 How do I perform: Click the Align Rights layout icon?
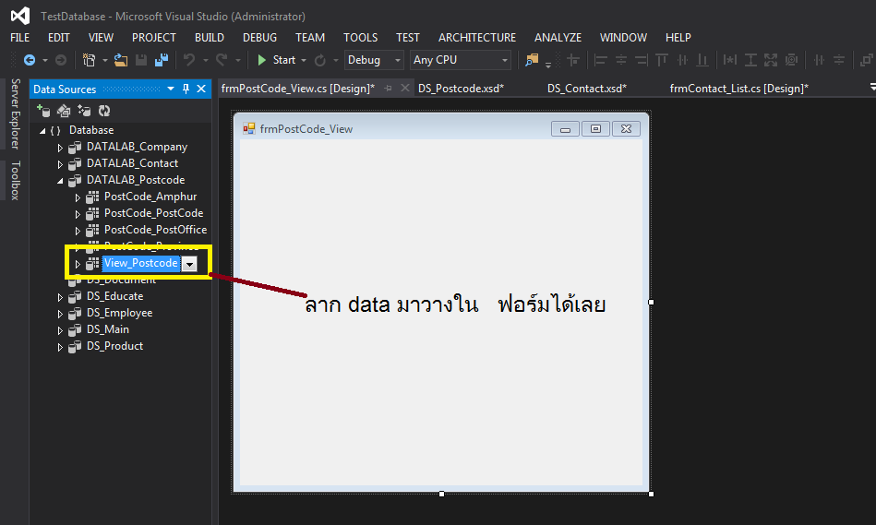pos(642,60)
